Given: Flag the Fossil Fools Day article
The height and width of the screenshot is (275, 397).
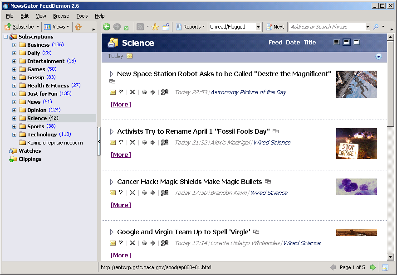Looking at the screenshot, I should coord(121,142).
